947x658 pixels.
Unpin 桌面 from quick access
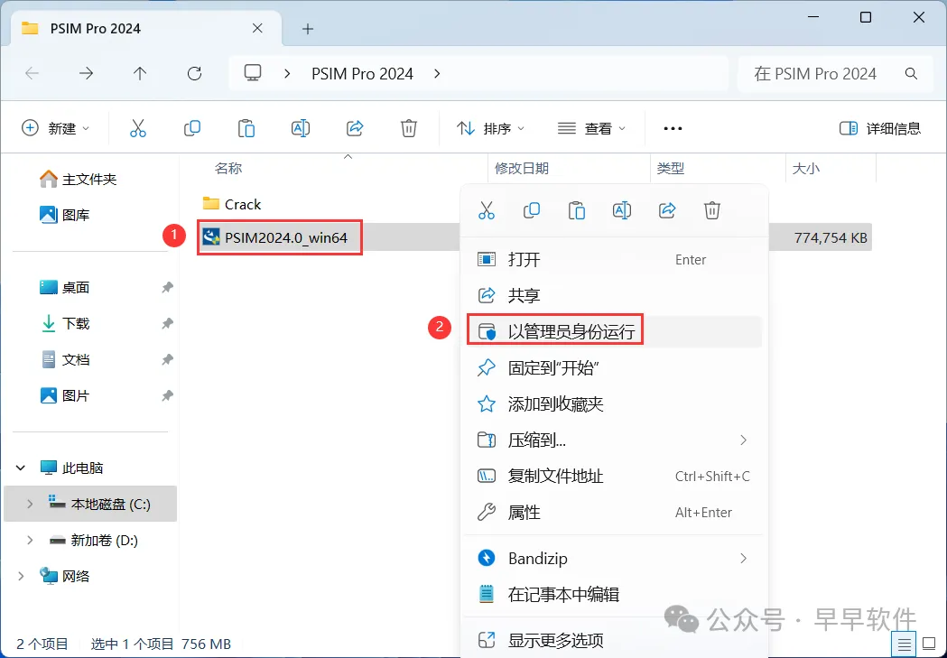coord(167,287)
